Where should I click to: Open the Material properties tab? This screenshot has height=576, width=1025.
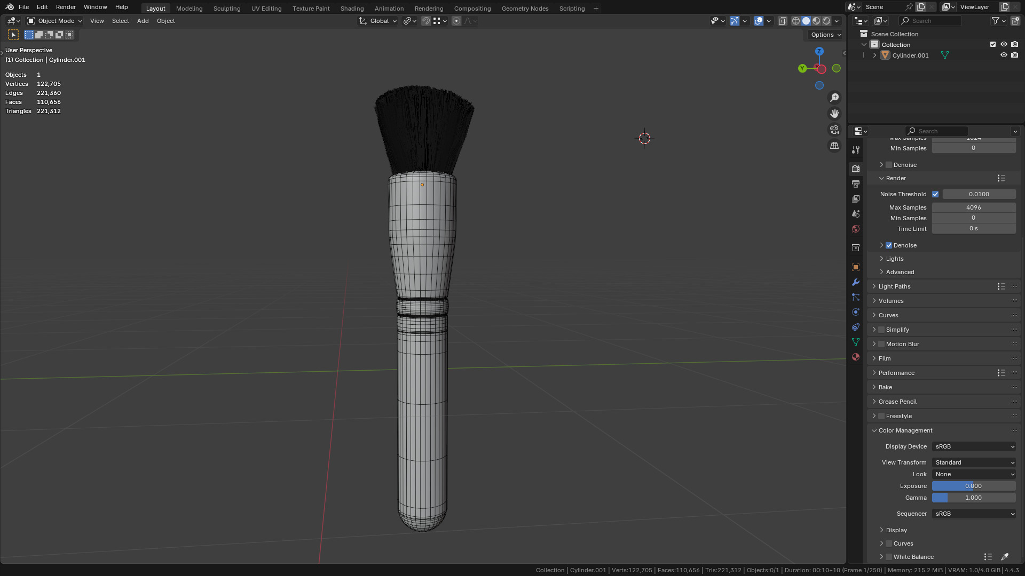(856, 357)
